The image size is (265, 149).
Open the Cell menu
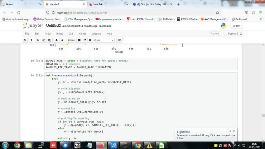(x=70, y=34)
